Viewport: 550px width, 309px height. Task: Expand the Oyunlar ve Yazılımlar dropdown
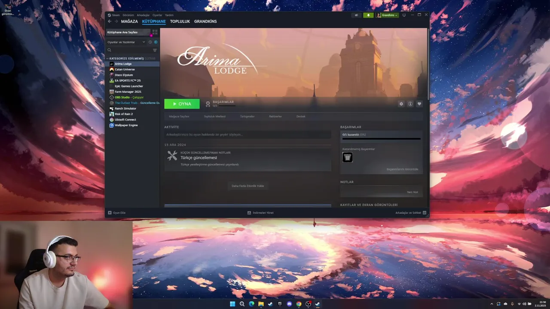(126, 42)
